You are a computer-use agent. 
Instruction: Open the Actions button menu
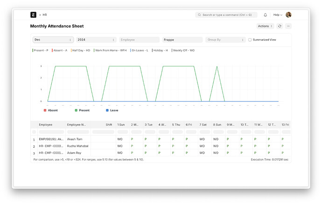(x=265, y=26)
